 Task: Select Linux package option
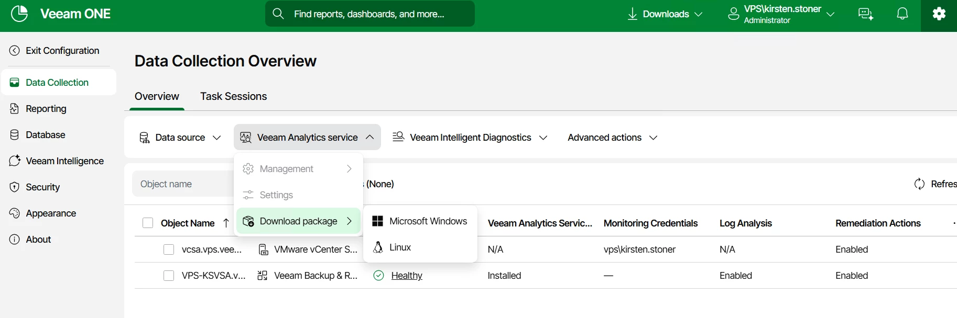point(420,247)
